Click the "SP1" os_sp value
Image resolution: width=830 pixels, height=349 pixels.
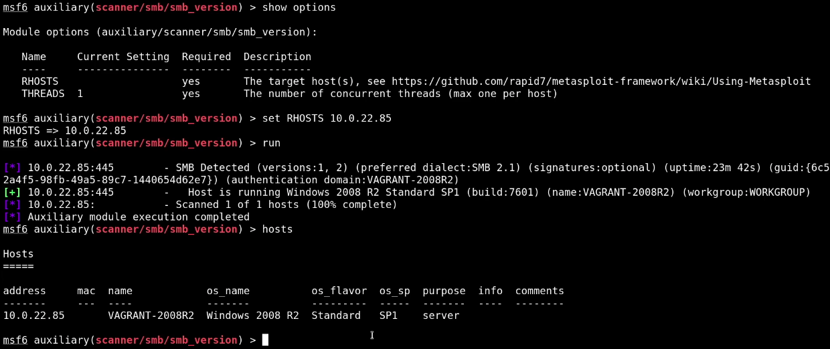(x=388, y=316)
